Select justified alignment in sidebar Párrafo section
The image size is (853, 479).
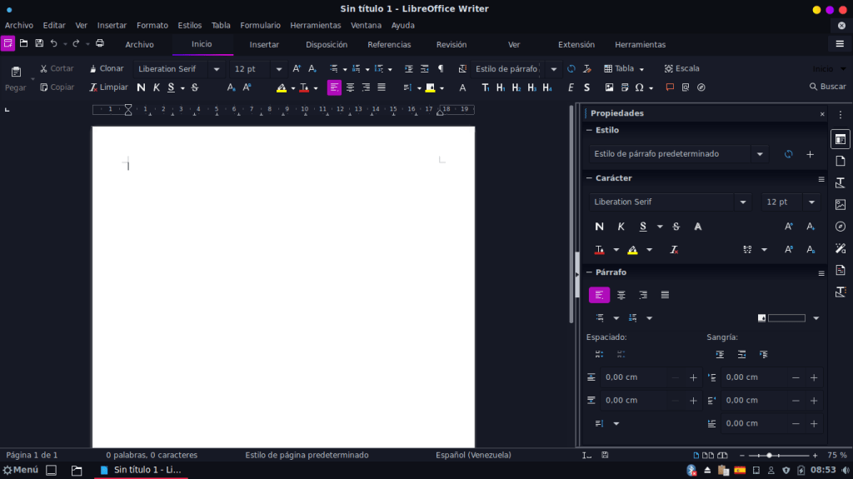[665, 295]
